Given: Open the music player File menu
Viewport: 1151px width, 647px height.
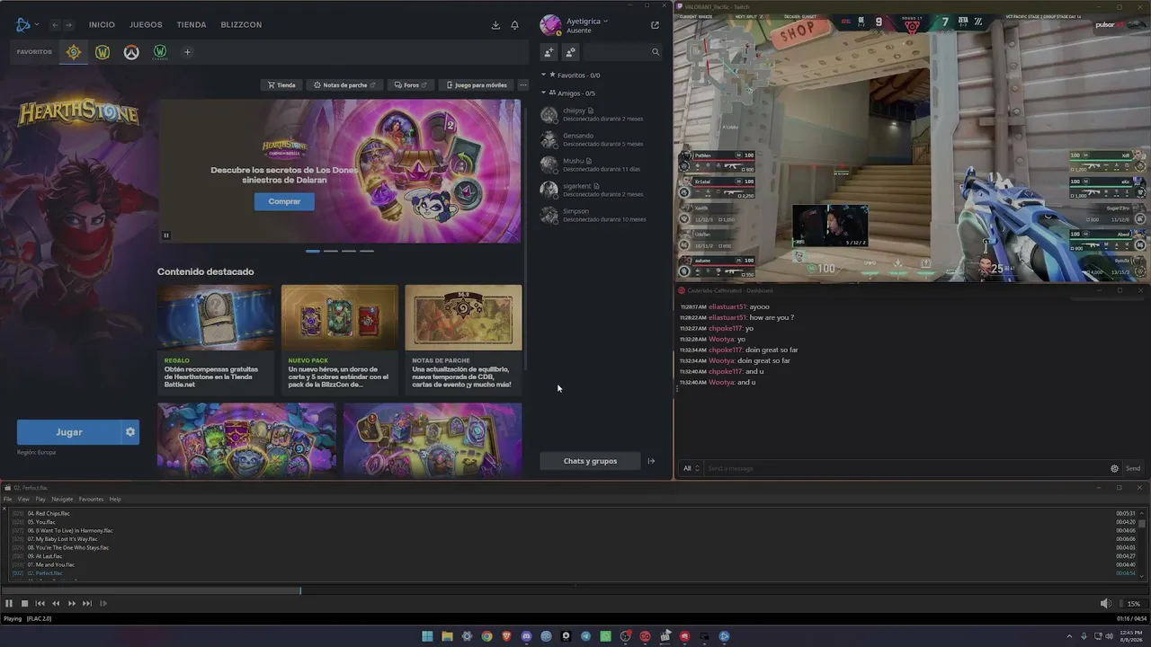Looking at the screenshot, I should [x=8, y=500].
